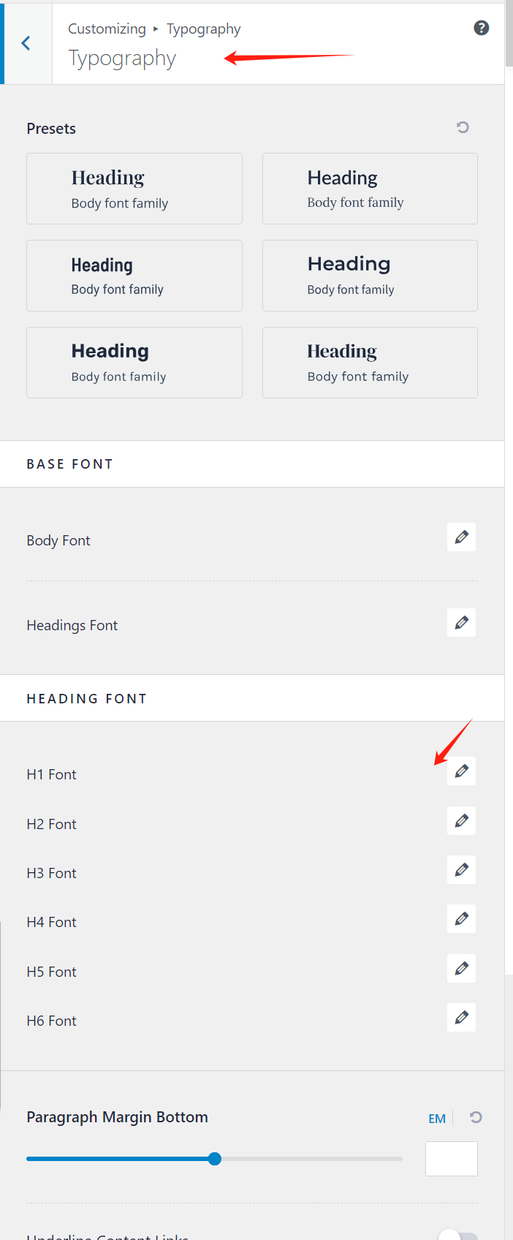Reset Paragraph Margin Bottom value

pyautogui.click(x=476, y=1117)
